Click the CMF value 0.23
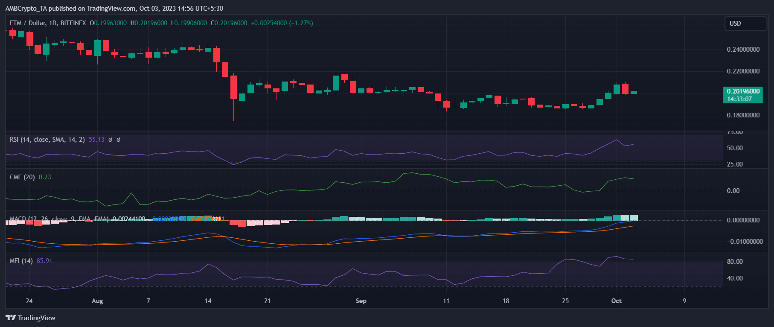 (45, 177)
